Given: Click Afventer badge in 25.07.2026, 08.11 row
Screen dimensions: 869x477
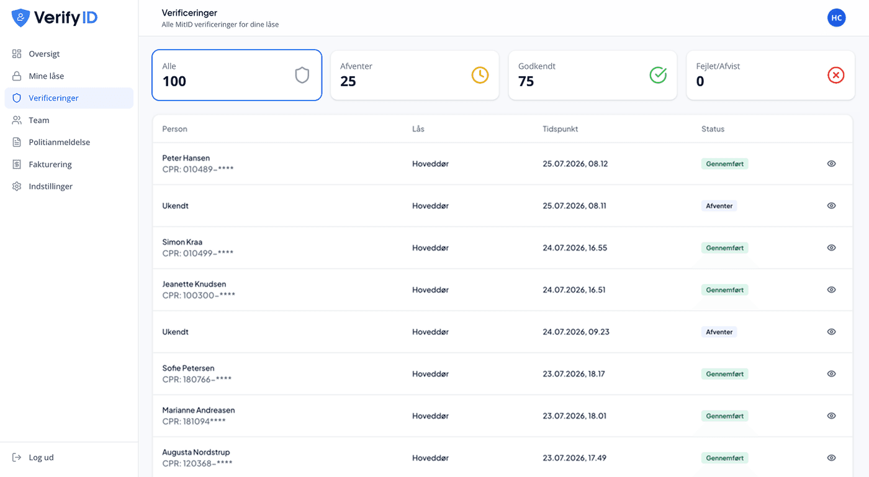Looking at the screenshot, I should 719,206.
